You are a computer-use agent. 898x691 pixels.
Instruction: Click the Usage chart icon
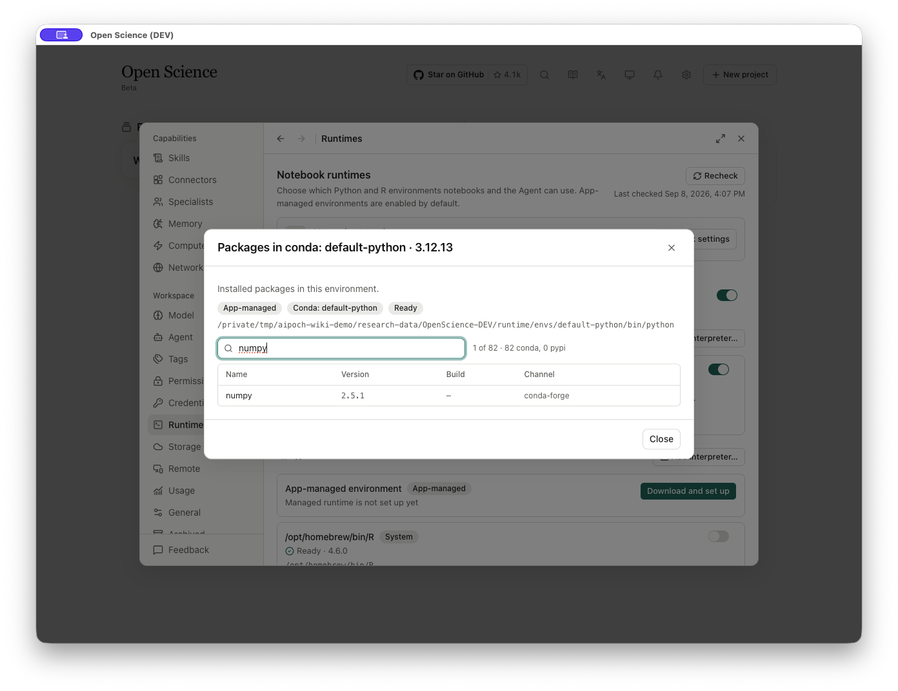pyautogui.click(x=158, y=491)
